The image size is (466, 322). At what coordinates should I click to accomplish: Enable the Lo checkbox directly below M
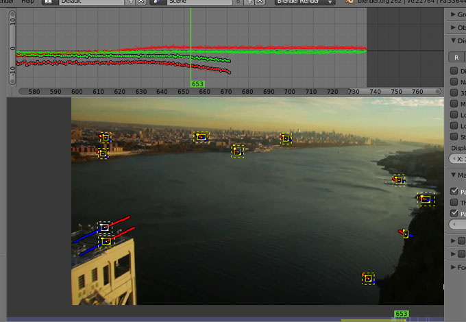point(454,114)
